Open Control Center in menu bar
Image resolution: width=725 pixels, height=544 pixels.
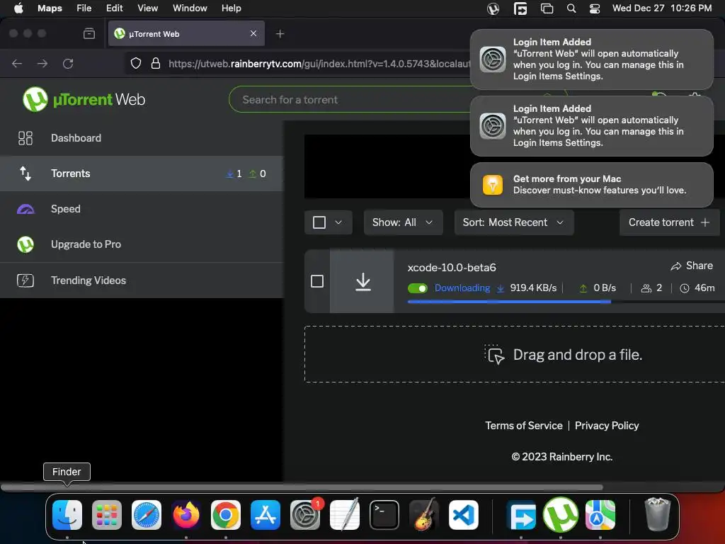click(595, 8)
